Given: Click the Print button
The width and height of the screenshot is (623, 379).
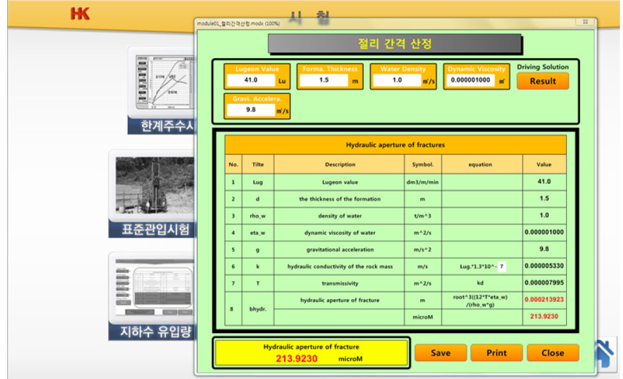Looking at the screenshot, I should coord(496,353).
